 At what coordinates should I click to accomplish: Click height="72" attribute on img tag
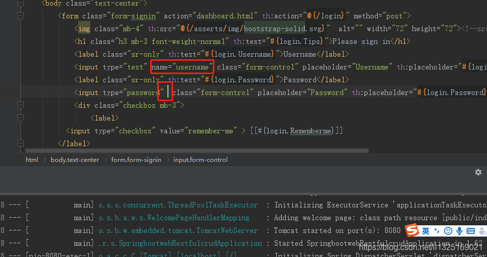point(434,29)
